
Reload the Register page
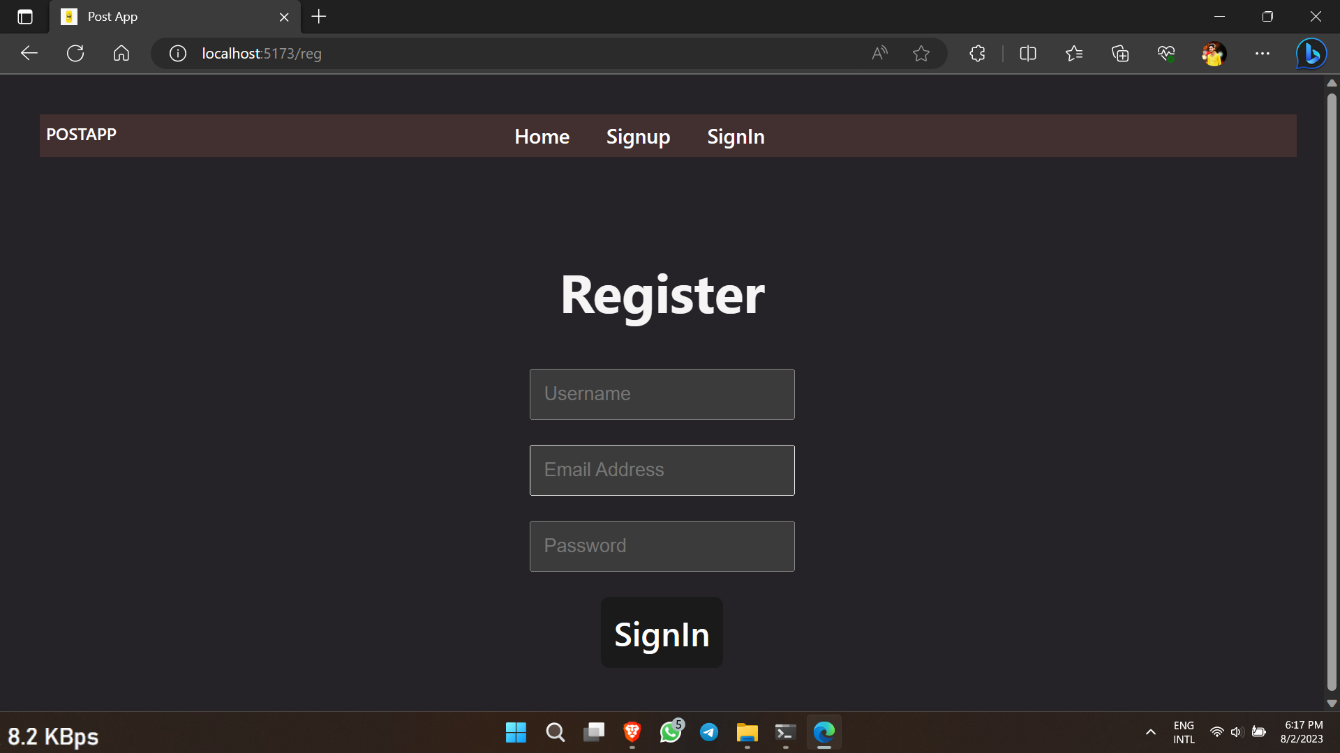point(75,53)
